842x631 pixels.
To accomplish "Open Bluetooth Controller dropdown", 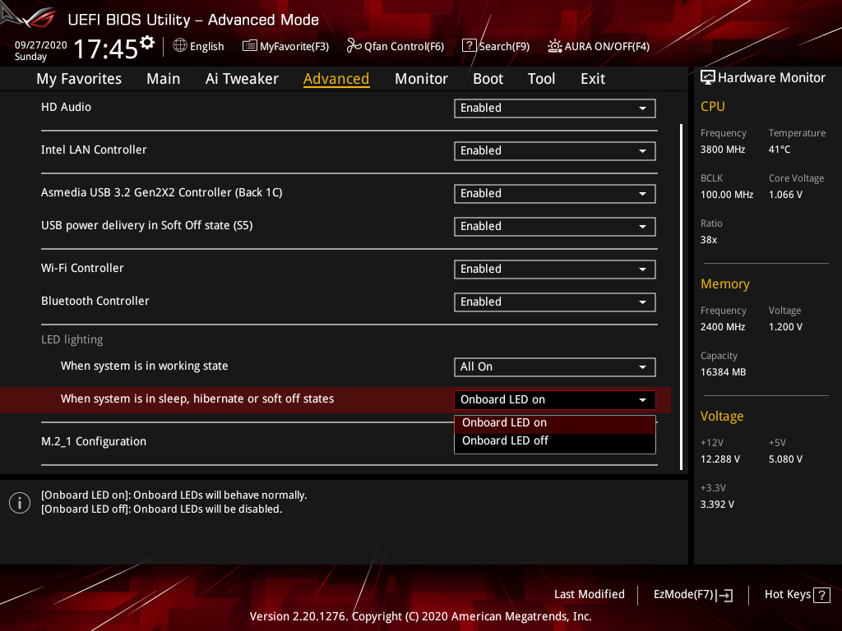I will pos(555,302).
